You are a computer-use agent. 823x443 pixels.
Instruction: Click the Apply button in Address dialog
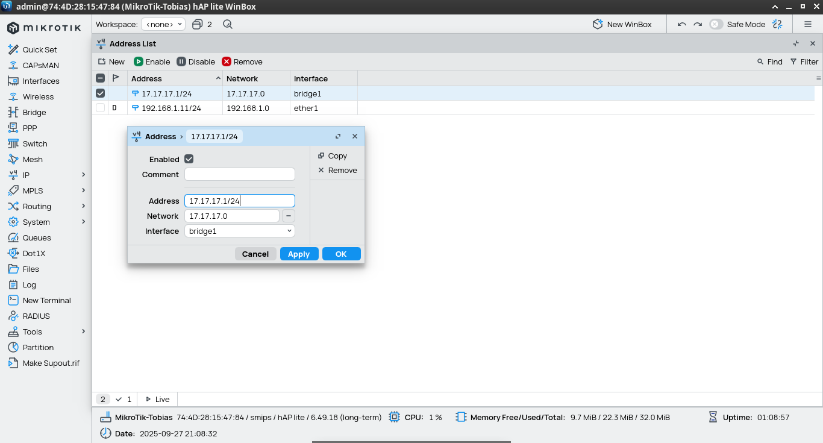tap(299, 254)
